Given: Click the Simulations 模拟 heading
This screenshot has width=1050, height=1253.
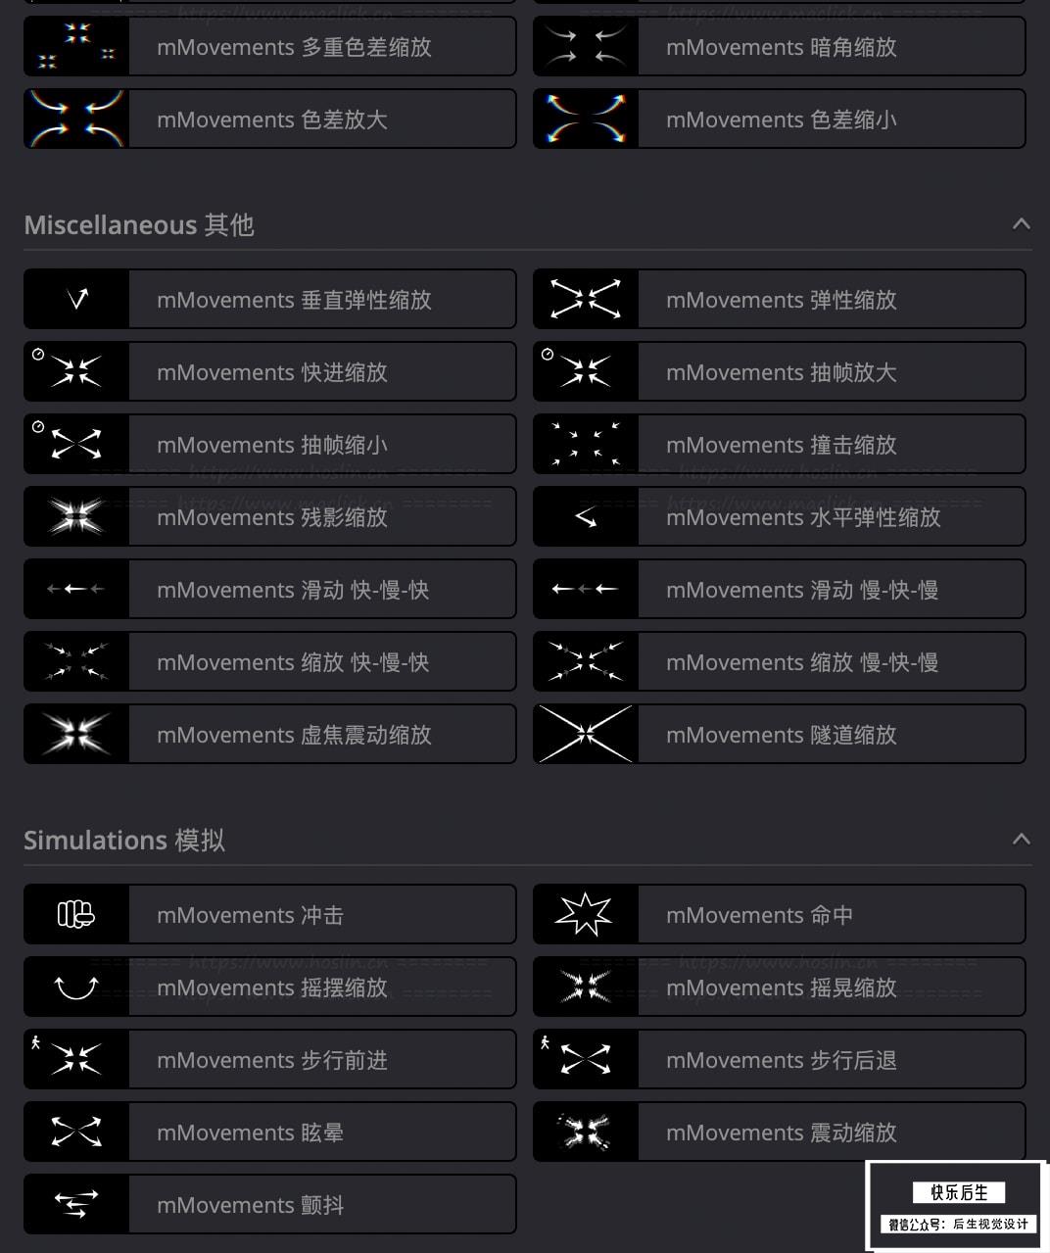Looking at the screenshot, I should (124, 841).
